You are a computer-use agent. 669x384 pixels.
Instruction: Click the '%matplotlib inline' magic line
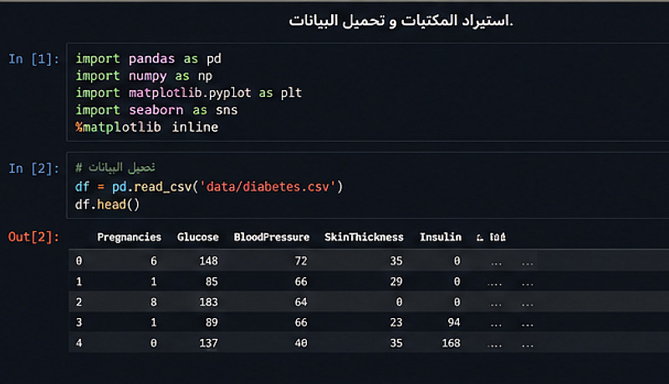(146, 127)
